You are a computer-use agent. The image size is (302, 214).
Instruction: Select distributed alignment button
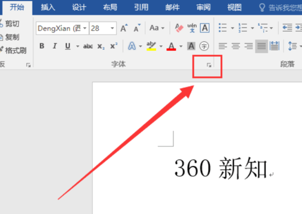[274, 46]
